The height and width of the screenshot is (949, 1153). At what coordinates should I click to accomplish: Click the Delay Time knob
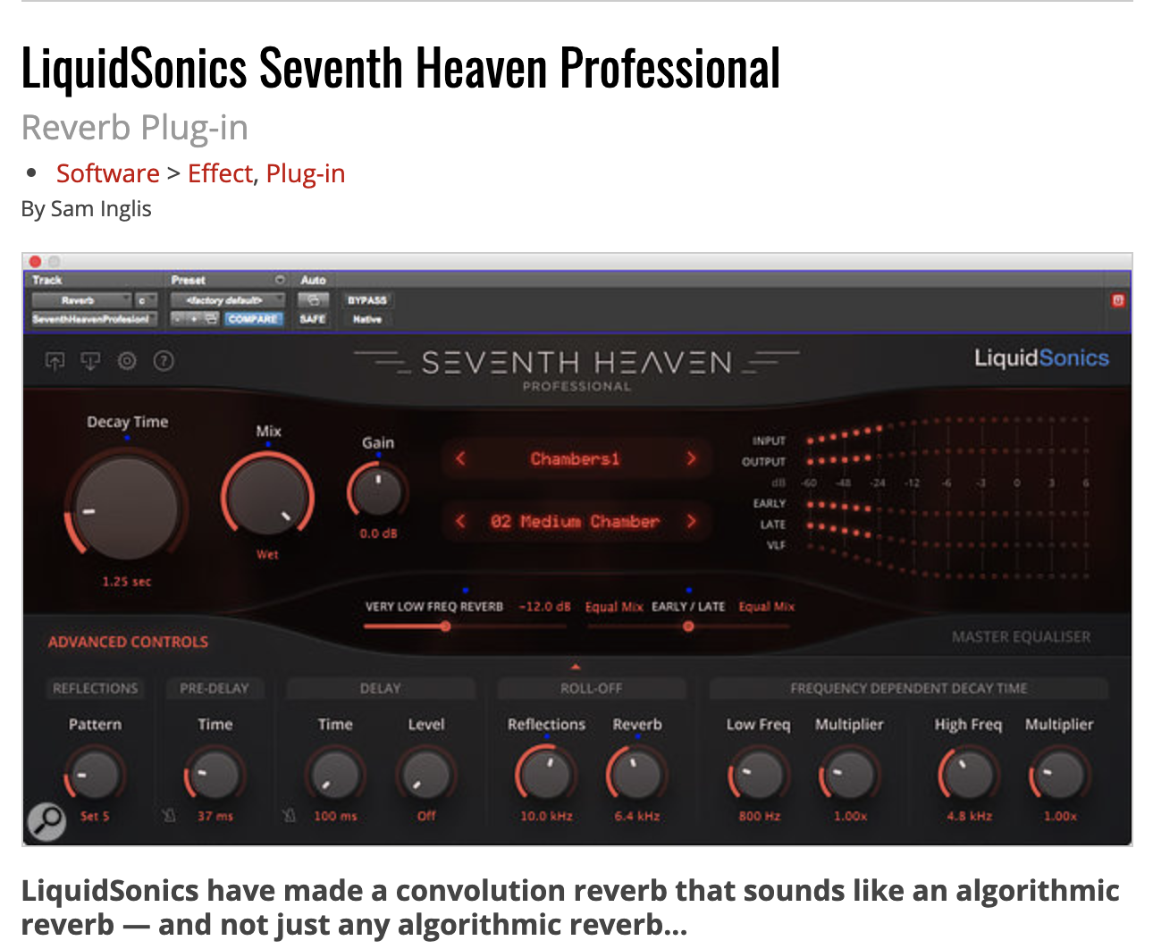pos(335,774)
